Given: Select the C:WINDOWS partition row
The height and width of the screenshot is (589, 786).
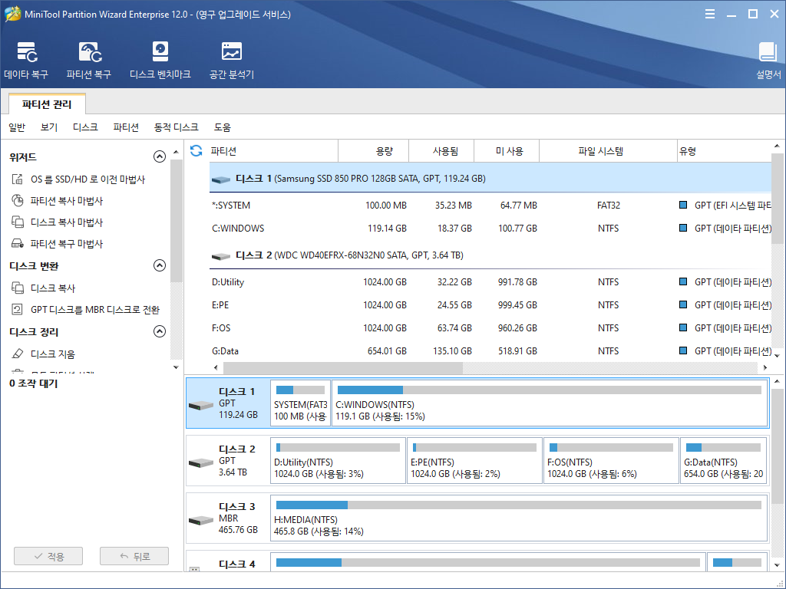Looking at the screenshot, I should coord(490,229).
